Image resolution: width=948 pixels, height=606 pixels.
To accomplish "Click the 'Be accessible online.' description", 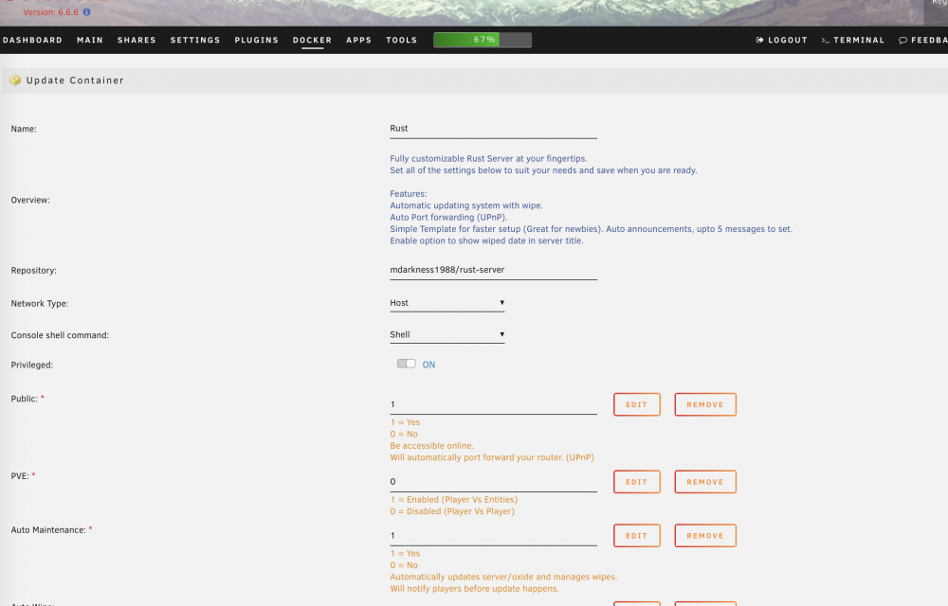I will point(431,445).
